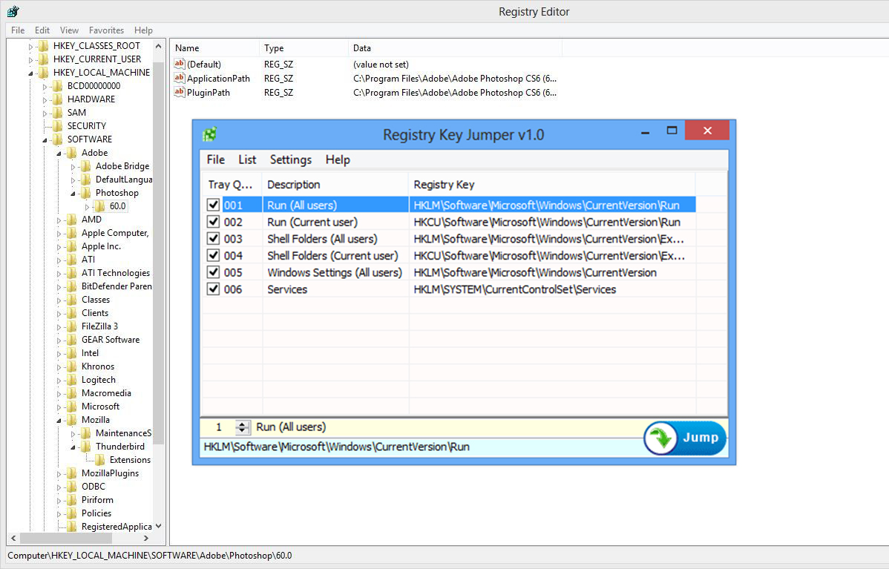The image size is (889, 569).
Task: Collapse the Photoshop key node
Action: pyautogui.click(x=73, y=194)
